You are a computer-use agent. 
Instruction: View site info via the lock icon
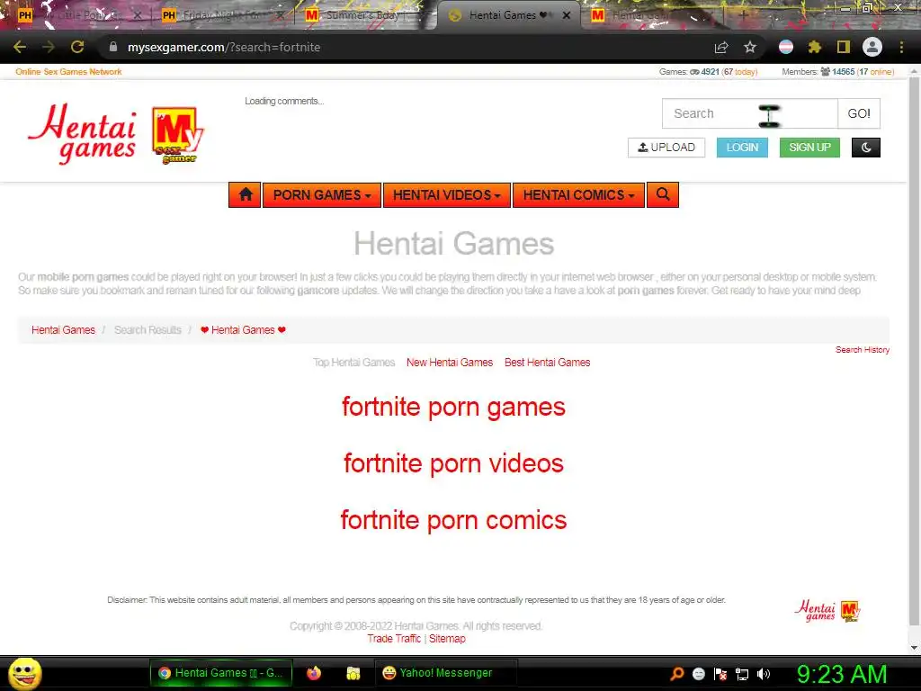[113, 47]
